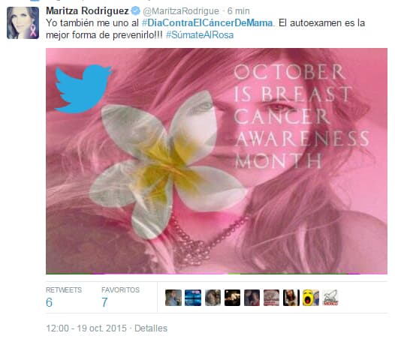Open the first retweeter avatar
The width and height of the screenshot is (395, 339).
[173, 298]
